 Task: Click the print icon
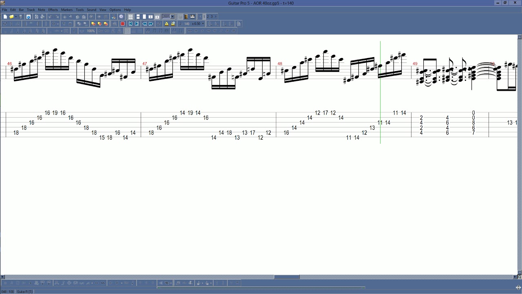[x=42, y=17]
